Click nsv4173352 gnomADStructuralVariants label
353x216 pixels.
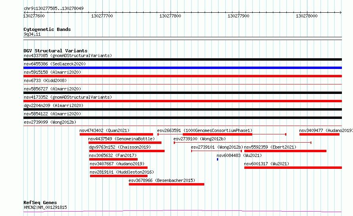point(68,97)
